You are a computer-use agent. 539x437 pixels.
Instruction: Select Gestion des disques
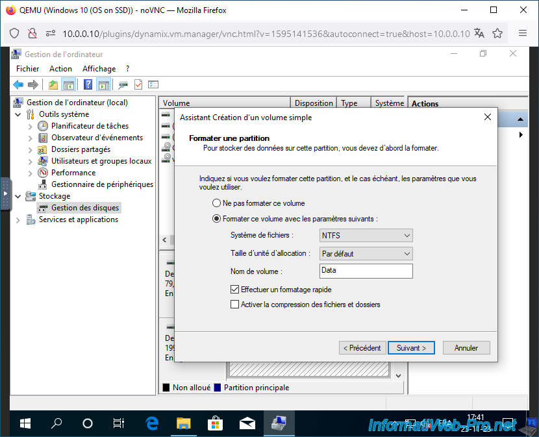[85, 208]
